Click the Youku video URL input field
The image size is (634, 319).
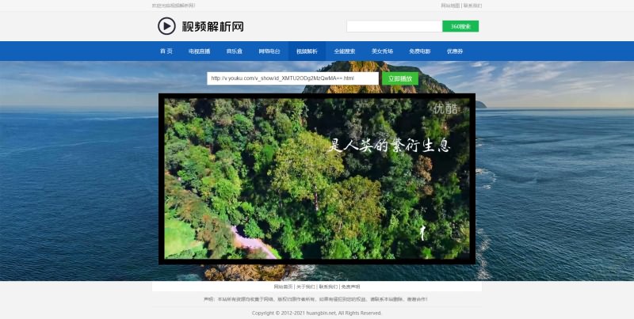click(292, 78)
